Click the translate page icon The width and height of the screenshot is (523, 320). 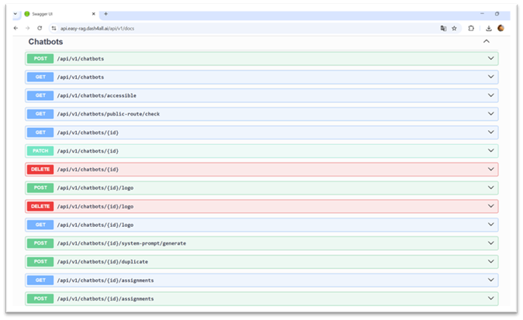coord(443,29)
